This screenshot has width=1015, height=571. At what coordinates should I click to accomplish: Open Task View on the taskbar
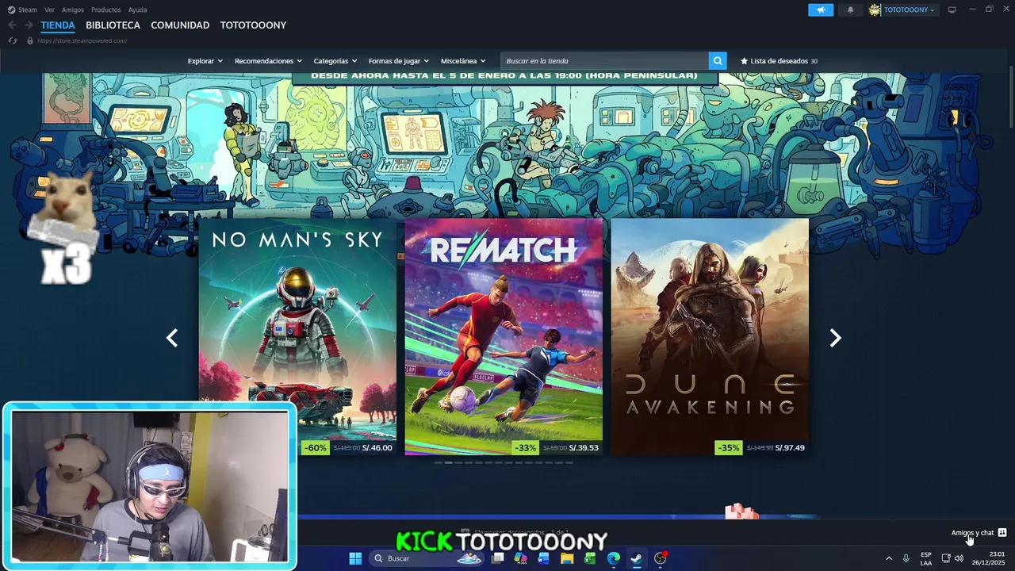point(497,558)
